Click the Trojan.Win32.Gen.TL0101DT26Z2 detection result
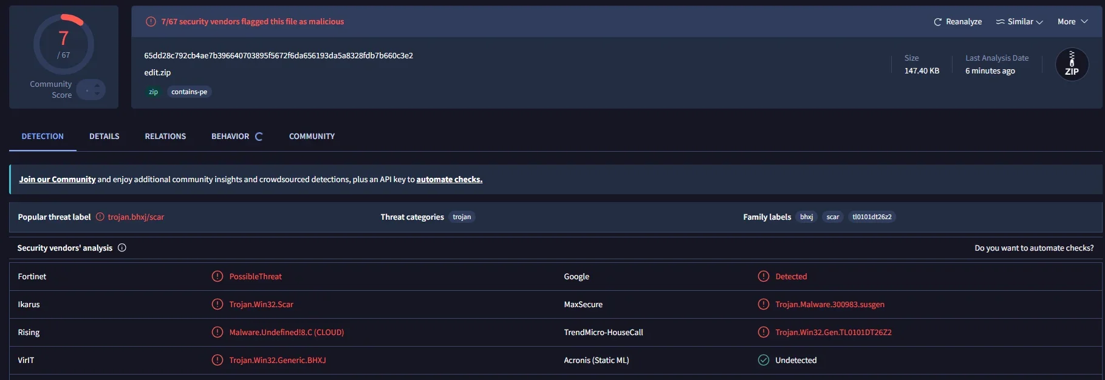The width and height of the screenshot is (1105, 380). pyautogui.click(x=833, y=333)
